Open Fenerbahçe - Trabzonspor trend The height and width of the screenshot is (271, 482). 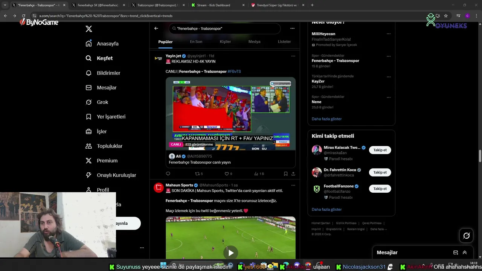point(335,61)
